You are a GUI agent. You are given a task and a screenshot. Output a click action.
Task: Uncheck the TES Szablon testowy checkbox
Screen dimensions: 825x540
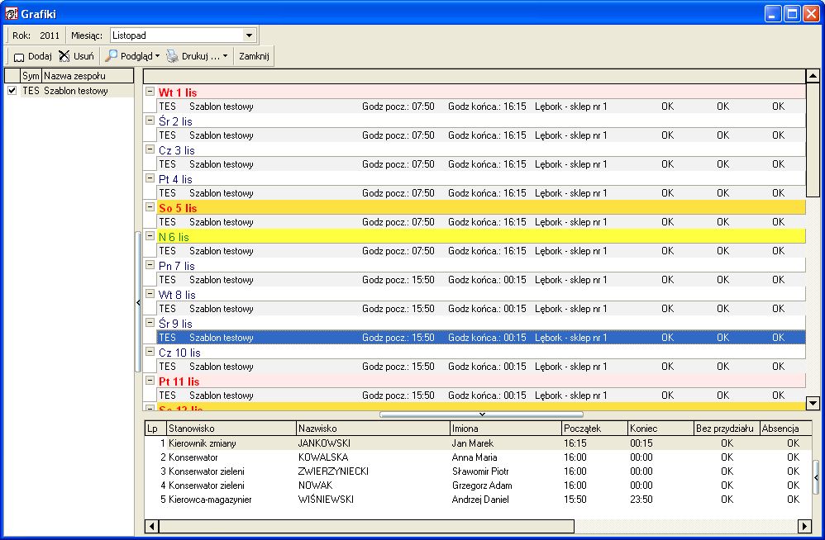(12, 91)
